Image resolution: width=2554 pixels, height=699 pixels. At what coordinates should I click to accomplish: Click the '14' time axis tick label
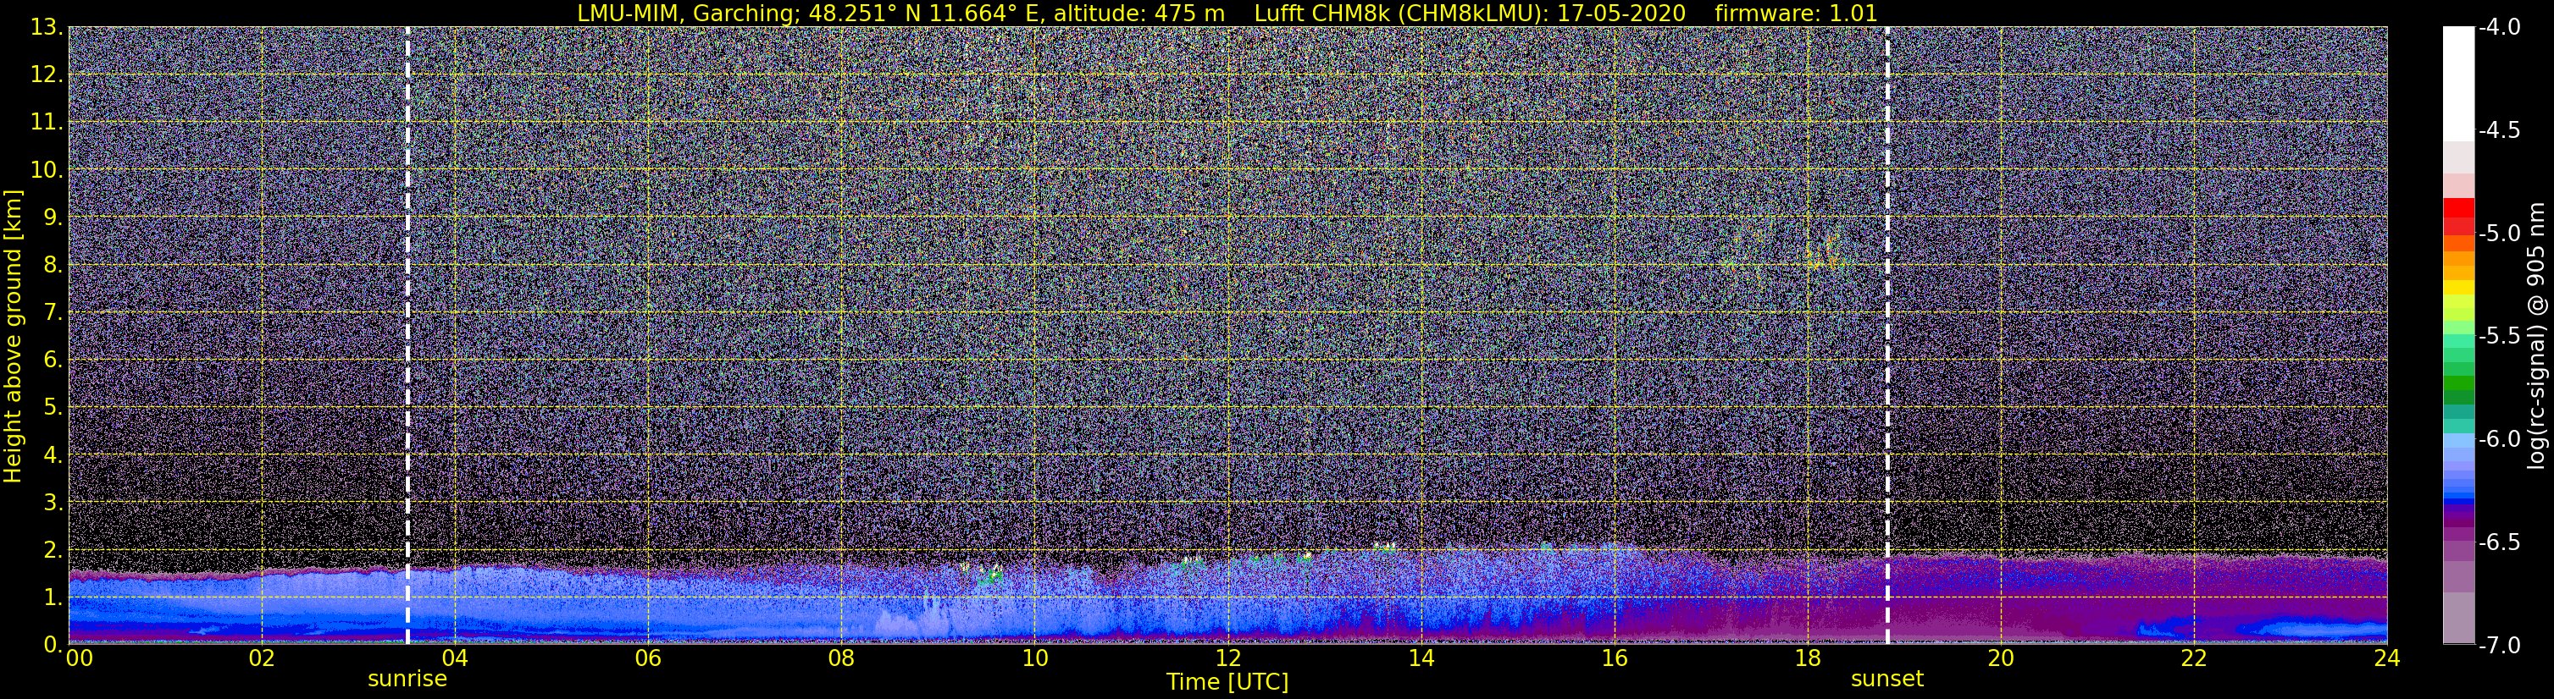click(1421, 658)
